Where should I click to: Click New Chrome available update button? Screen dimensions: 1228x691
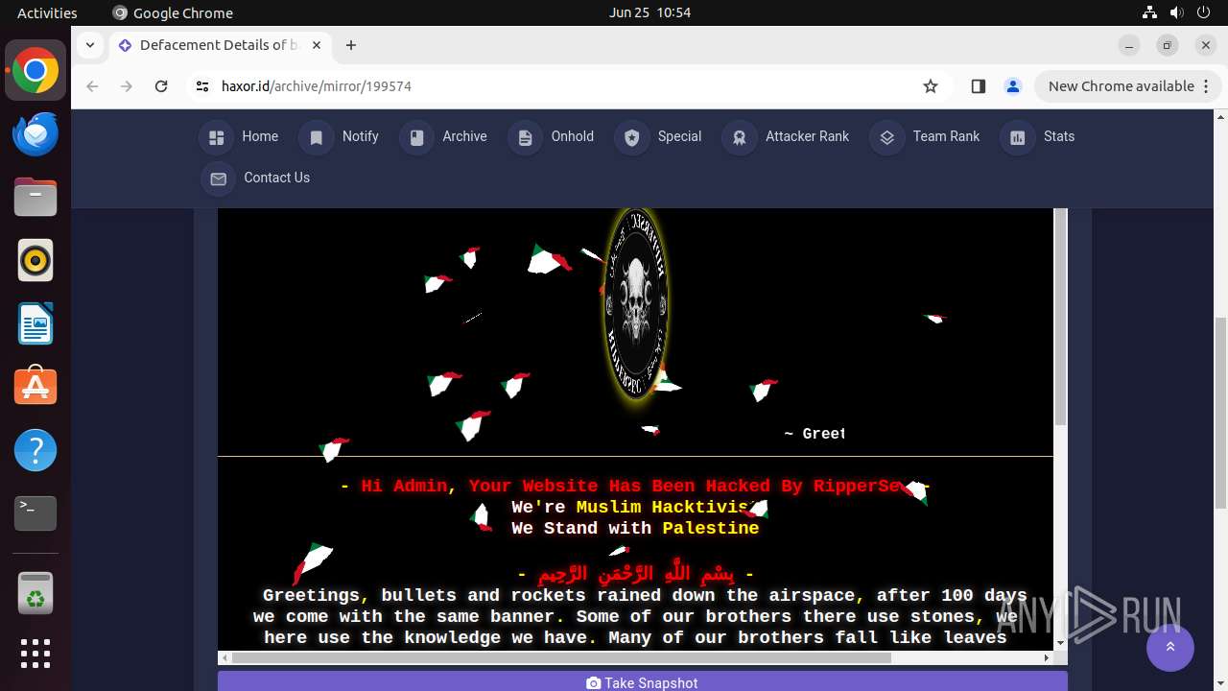click(1126, 86)
